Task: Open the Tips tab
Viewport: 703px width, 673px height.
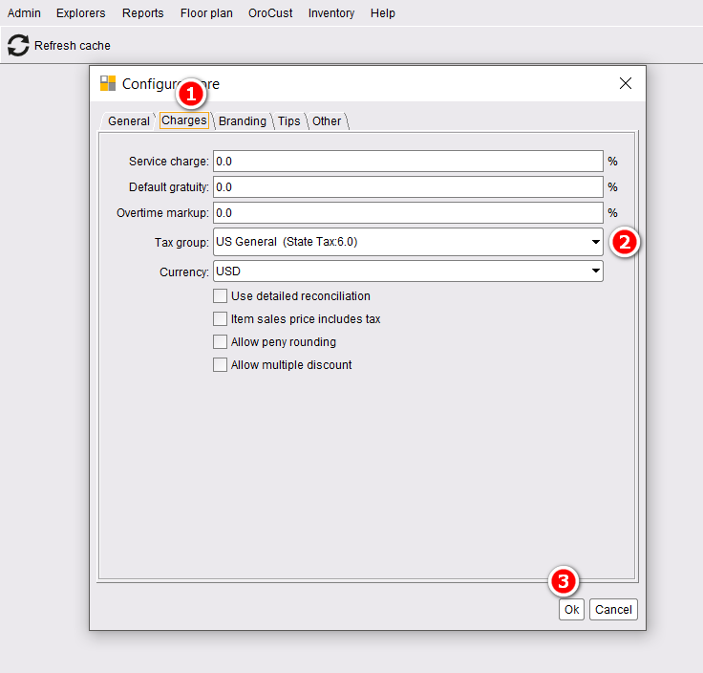Action: (288, 121)
